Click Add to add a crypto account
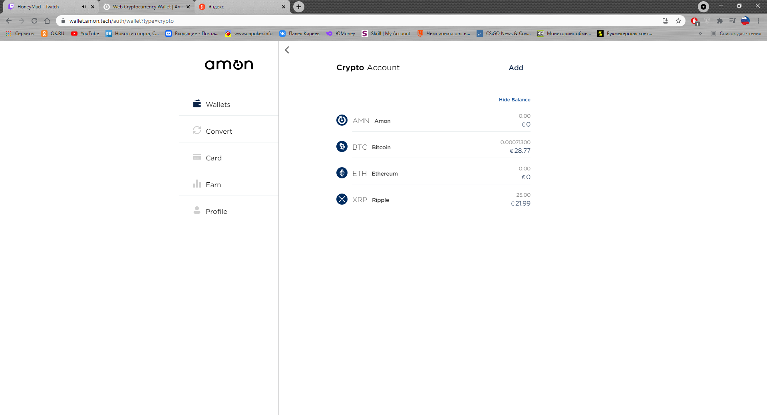Viewport: 767px width, 415px height. 516,68
